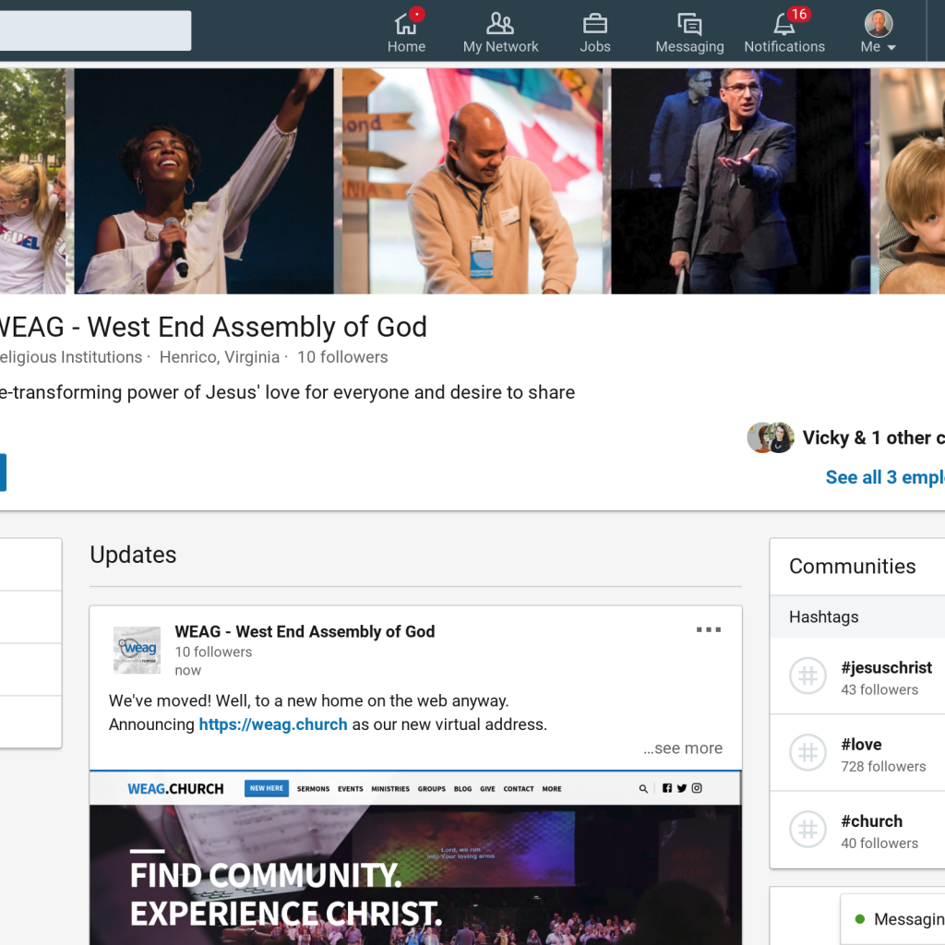Screen dimensions: 945x945
Task: Click the #jesuschrist hashtag icon
Action: coord(807,677)
